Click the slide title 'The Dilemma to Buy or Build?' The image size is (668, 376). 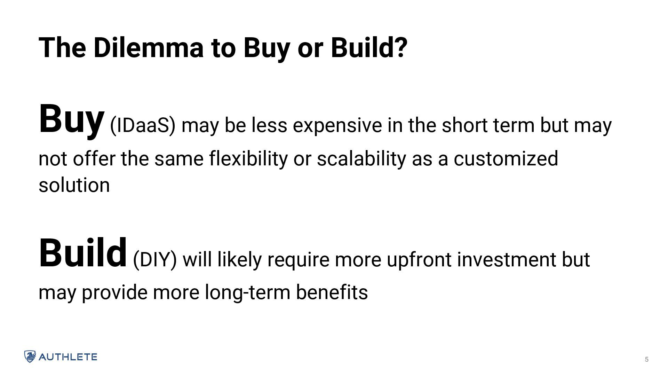[223, 48]
